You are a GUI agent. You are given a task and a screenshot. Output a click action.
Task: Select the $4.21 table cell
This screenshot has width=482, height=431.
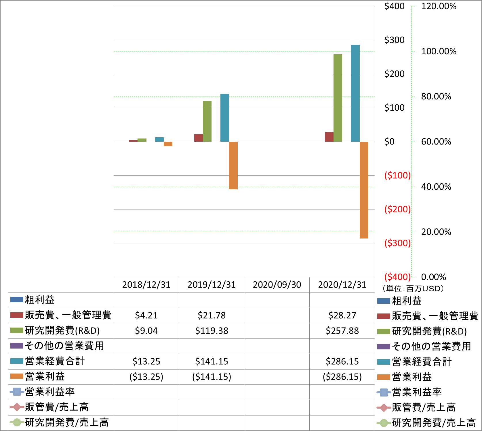click(x=146, y=315)
